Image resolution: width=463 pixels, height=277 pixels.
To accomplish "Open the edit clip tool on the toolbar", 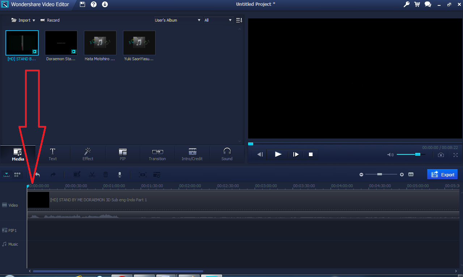I will click(x=77, y=175).
